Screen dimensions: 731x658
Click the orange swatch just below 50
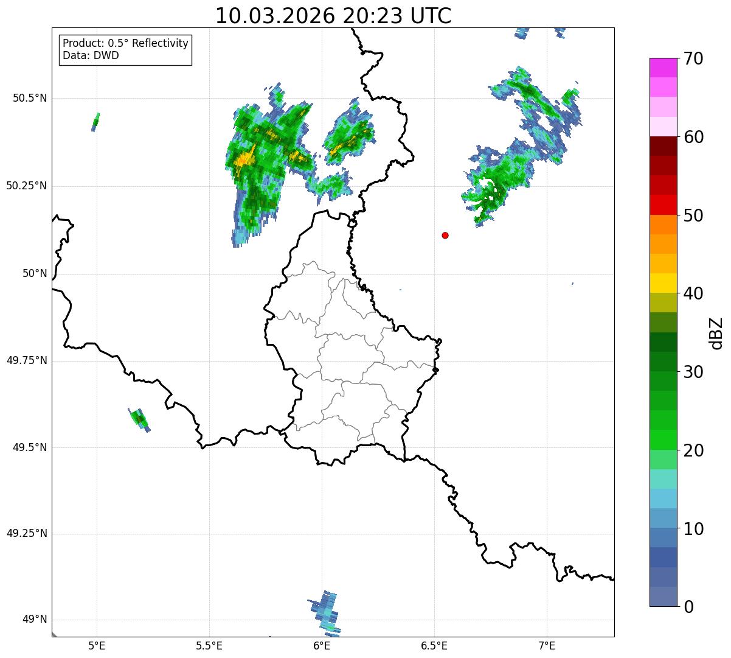[663, 225]
